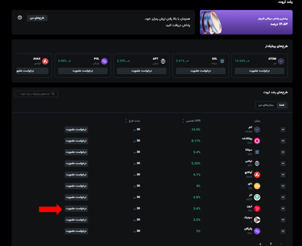Click the crypto search input field
Image resolution: width=302 pixels, height=246 pixels.
coord(36,94)
